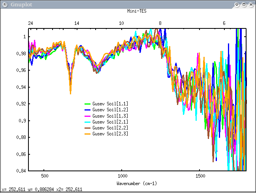The width and height of the screenshot is (256, 193).
Task: Click the status bar x= 252.611 readout
Action: pos(13,189)
